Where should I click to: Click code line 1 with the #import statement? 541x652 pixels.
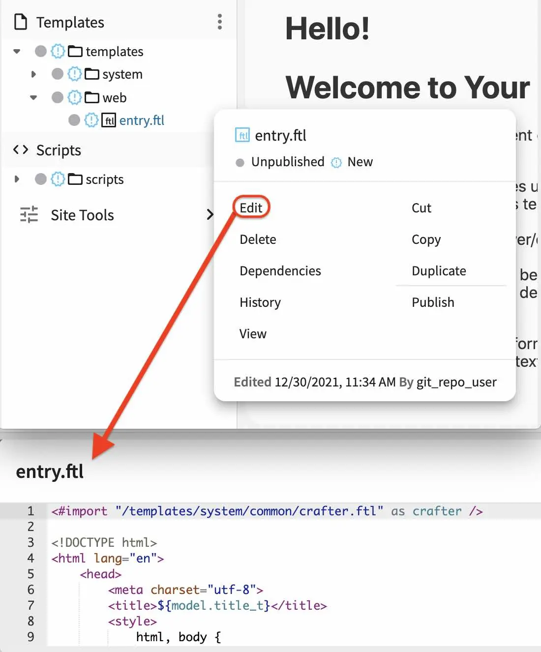(x=267, y=511)
